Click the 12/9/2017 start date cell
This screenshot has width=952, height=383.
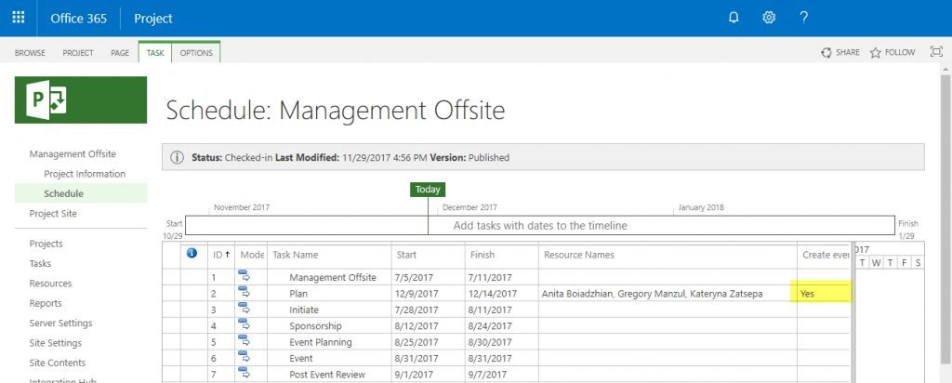point(429,293)
